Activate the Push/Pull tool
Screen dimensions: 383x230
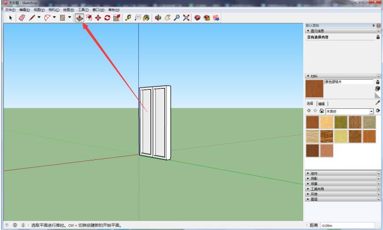tap(79, 18)
